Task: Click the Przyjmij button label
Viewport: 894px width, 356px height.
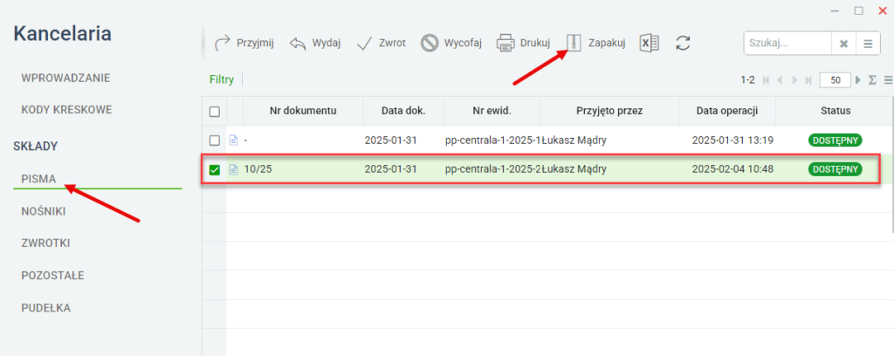Action: point(256,44)
